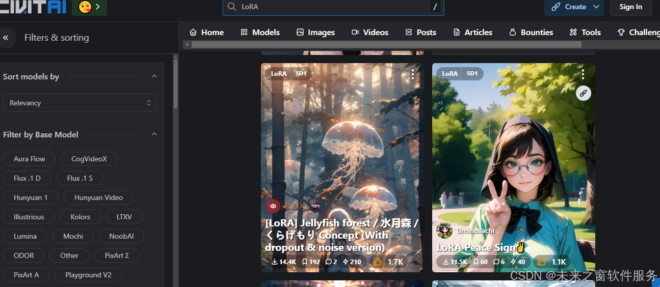
Task: Toggle the Playground V2 filter chip
Action: point(88,275)
